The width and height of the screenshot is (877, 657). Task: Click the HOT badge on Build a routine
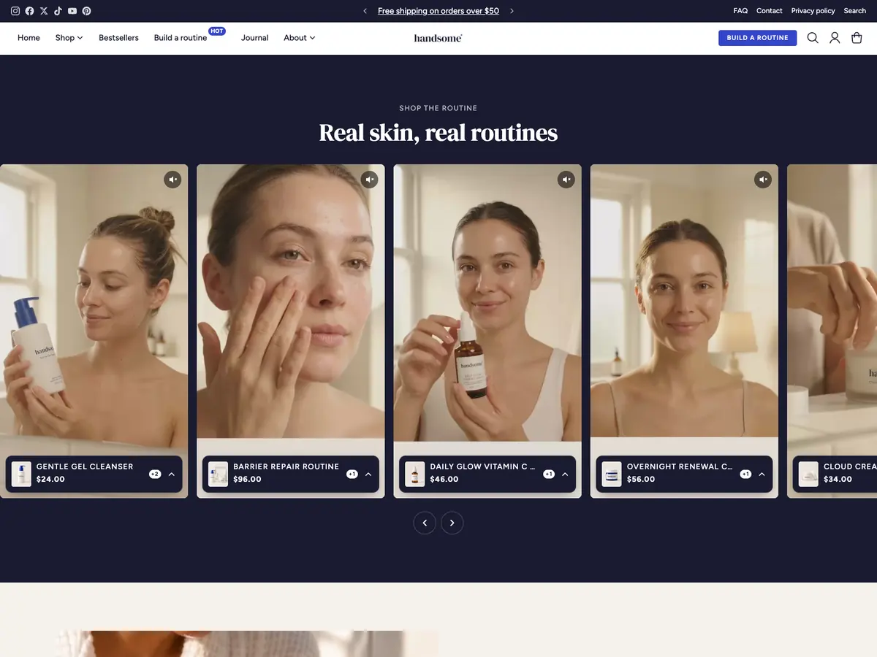tap(217, 31)
